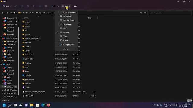Click Users in address breadcrumb
The height and width of the screenshot is (108, 193).
pos(45,13)
